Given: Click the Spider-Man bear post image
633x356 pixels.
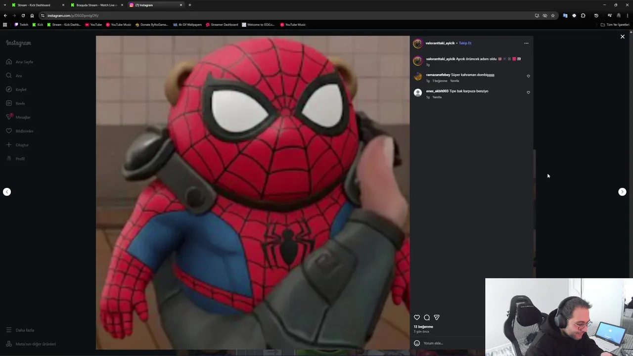Looking at the screenshot, I should coord(253,193).
